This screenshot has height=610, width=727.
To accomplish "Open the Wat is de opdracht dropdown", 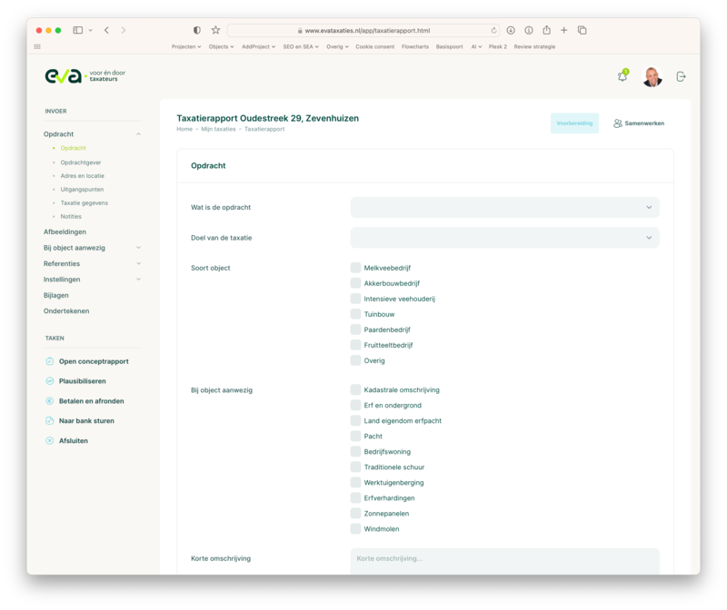I will click(x=504, y=208).
